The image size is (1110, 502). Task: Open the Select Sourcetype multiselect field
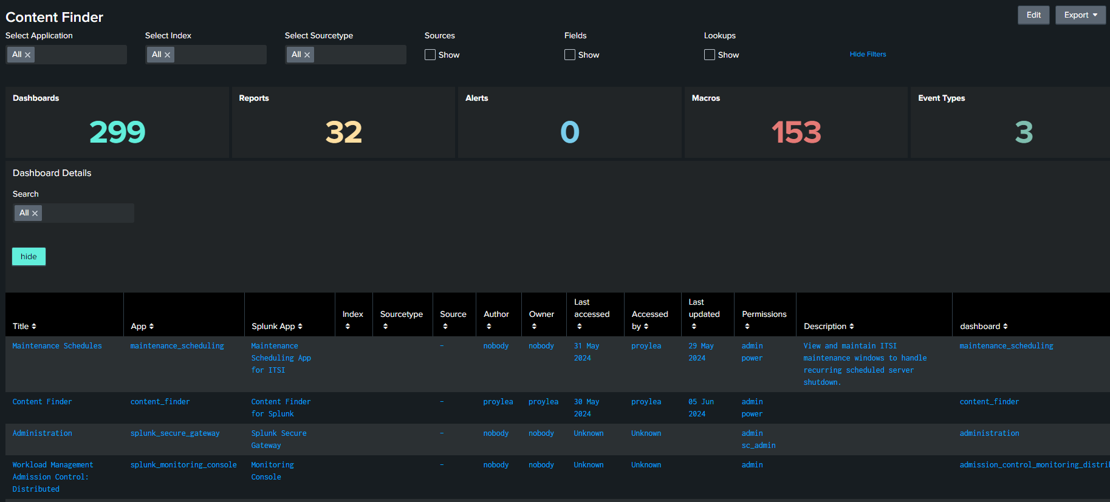click(346, 55)
